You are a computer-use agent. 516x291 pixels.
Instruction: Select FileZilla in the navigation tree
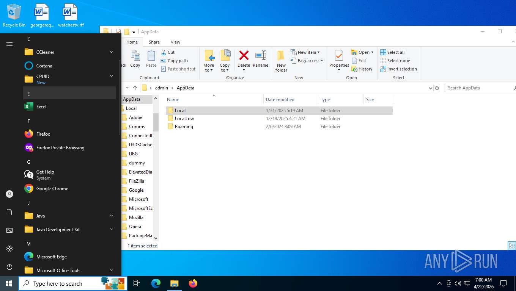[136, 181]
